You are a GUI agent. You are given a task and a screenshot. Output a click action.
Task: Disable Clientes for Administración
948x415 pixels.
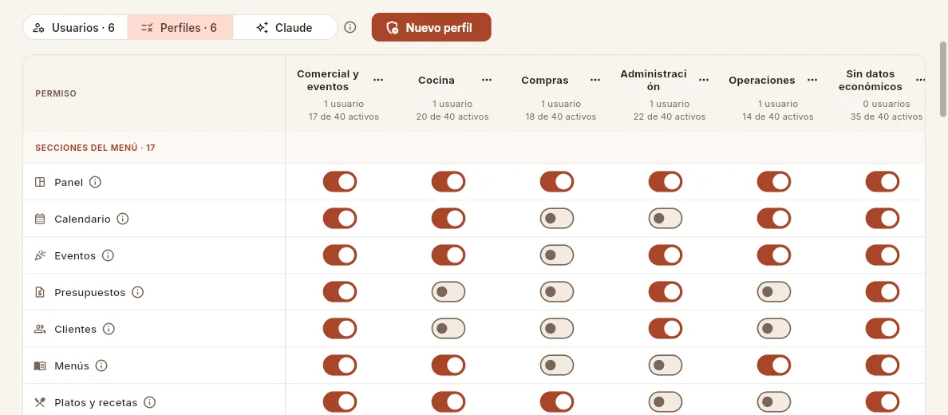click(x=665, y=329)
